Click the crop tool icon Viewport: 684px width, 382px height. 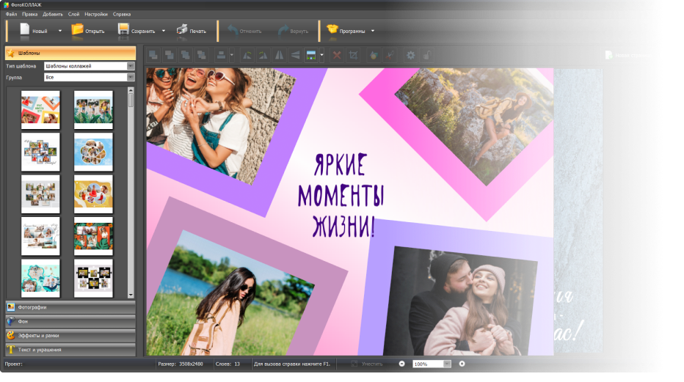pos(353,55)
